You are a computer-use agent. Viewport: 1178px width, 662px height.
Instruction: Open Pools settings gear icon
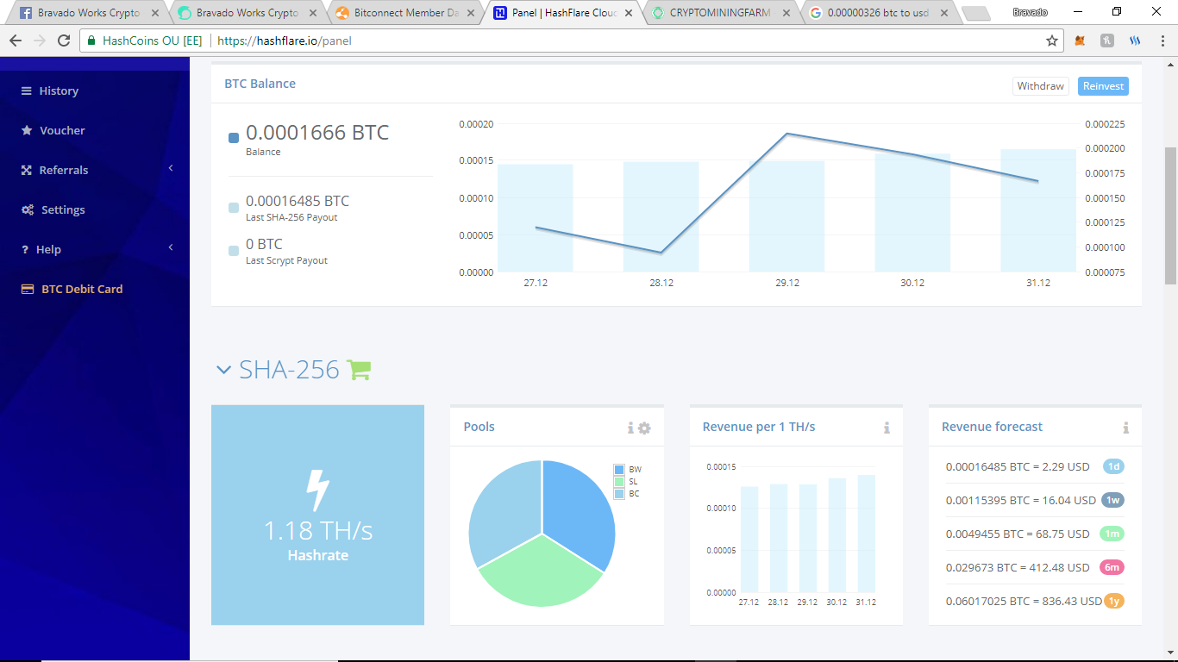pyautogui.click(x=644, y=428)
